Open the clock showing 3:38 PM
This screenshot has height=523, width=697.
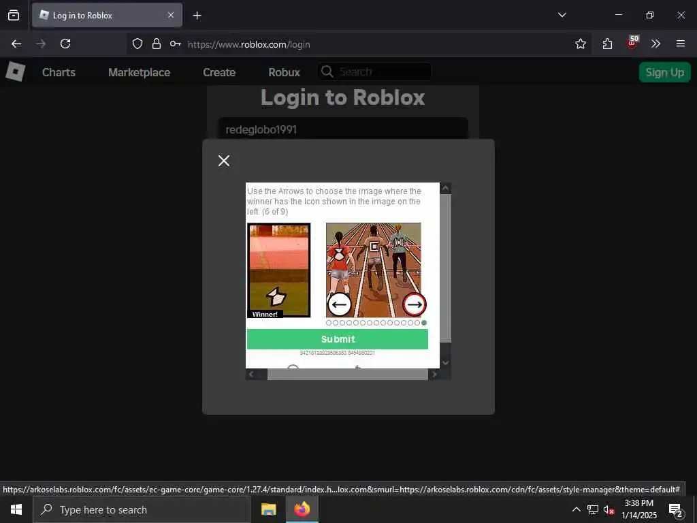coord(638,509)
